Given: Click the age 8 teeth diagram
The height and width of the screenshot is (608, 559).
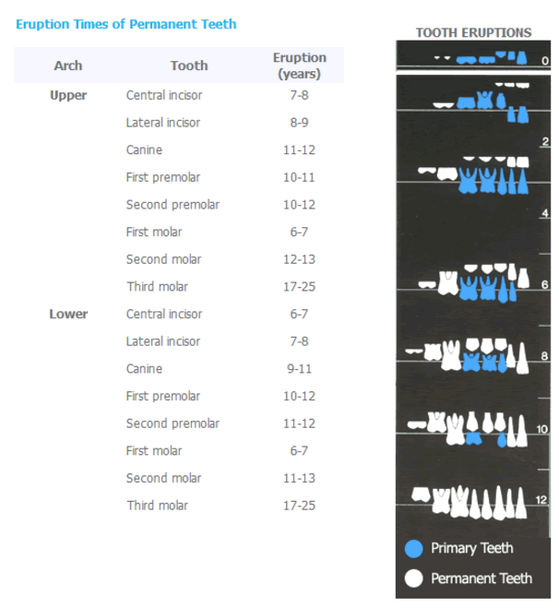Looking at the screenshot, I should [467, 355].
